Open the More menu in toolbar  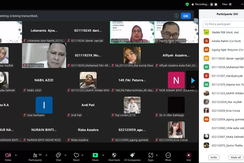[x=168, y=156]
